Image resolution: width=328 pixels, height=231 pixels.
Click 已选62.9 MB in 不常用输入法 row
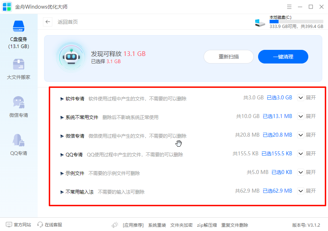(x=277, y=190)
